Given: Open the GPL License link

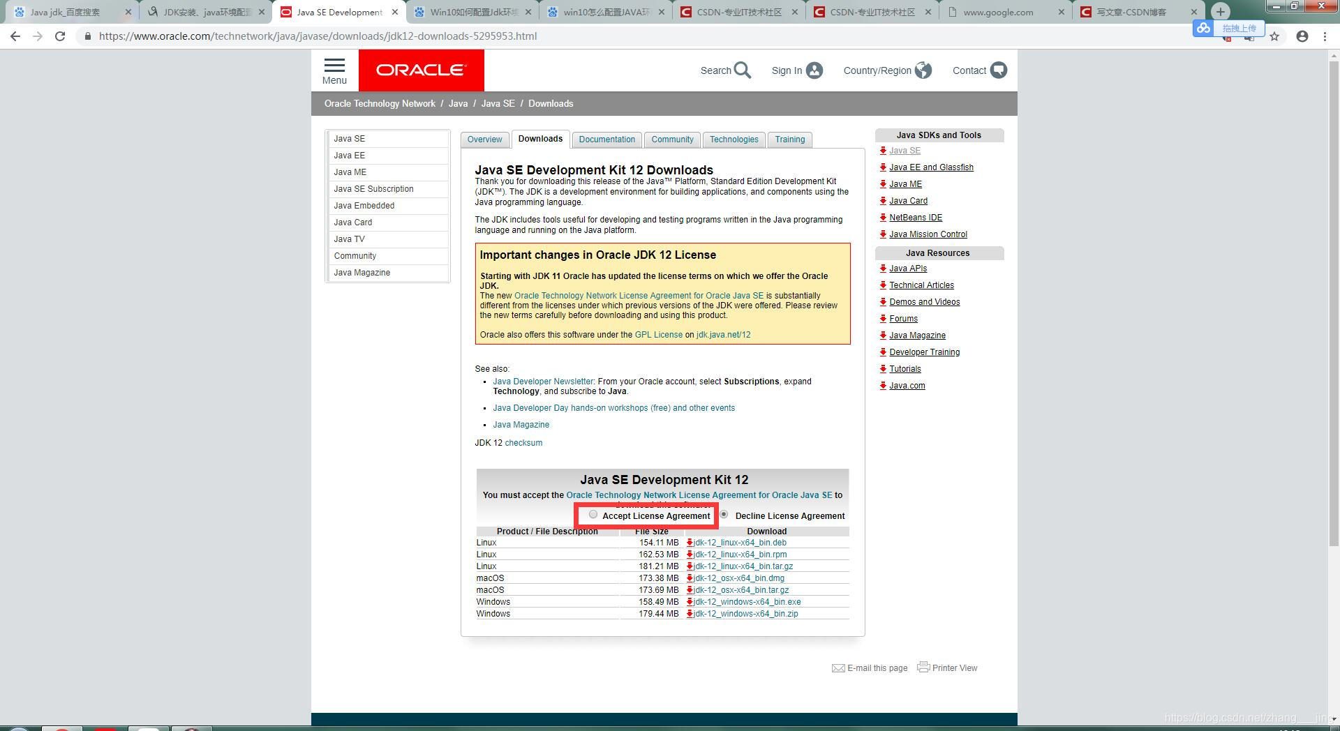Looking at the screenshot, I should coord(658,335).
